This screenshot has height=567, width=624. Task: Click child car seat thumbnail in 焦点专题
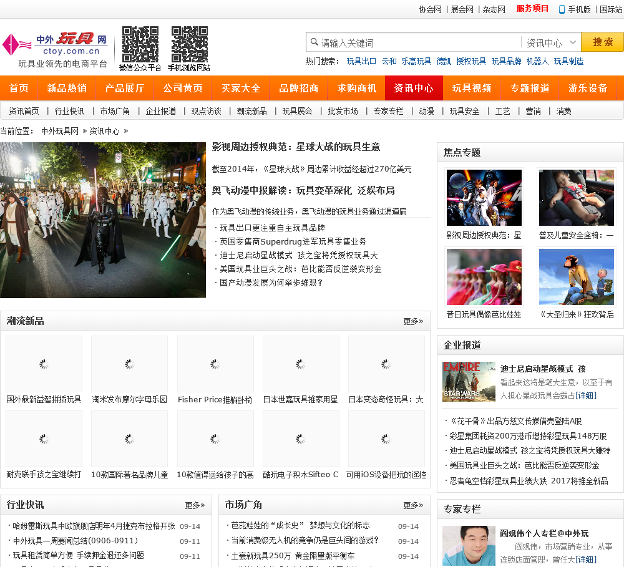576,198
